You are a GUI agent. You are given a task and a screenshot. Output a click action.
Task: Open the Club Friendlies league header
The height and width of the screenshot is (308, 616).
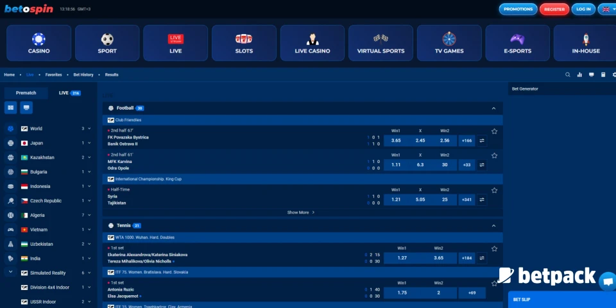coord(302,120)
